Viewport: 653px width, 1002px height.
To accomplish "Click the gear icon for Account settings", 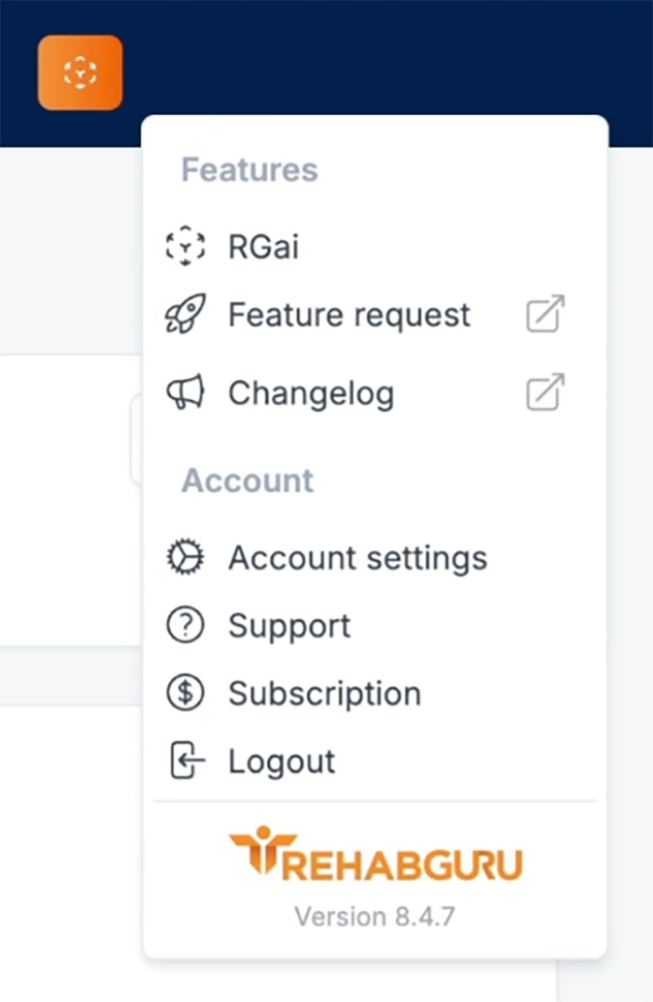I will (185, 558).
